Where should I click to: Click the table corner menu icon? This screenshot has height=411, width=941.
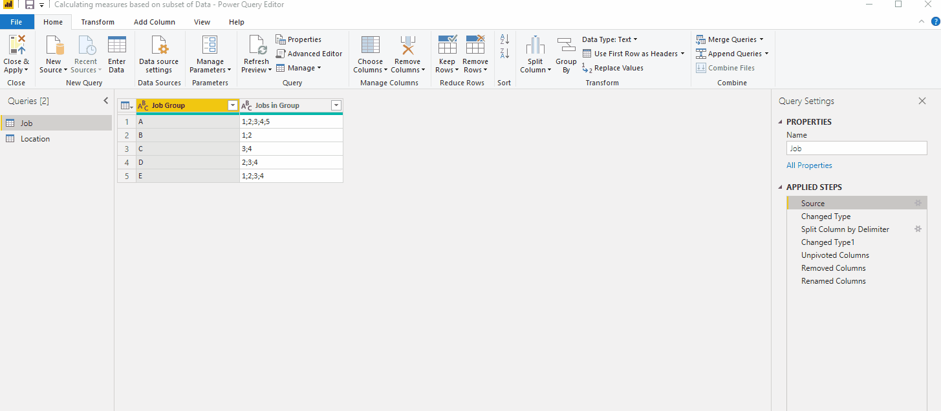pos(127,105)
